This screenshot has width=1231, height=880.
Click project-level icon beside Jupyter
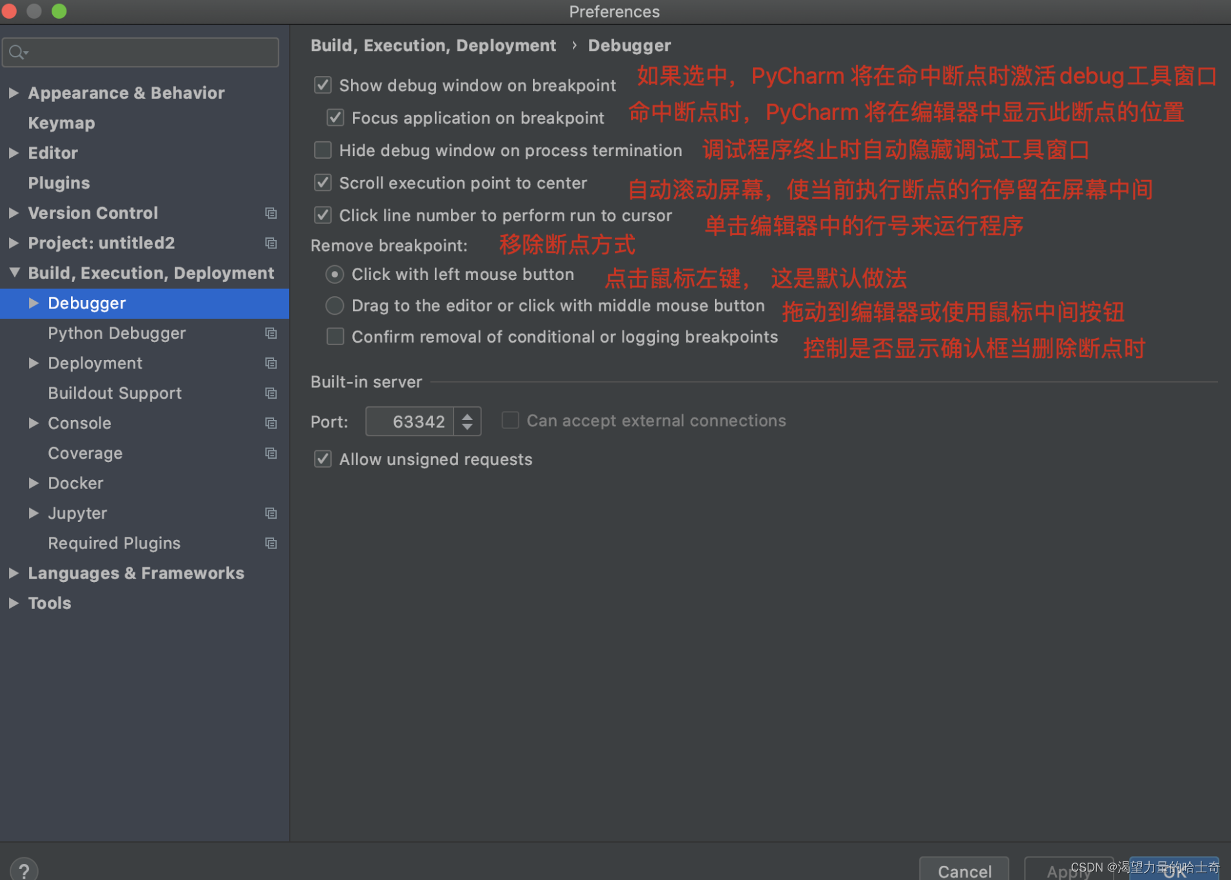click(271, 513)
